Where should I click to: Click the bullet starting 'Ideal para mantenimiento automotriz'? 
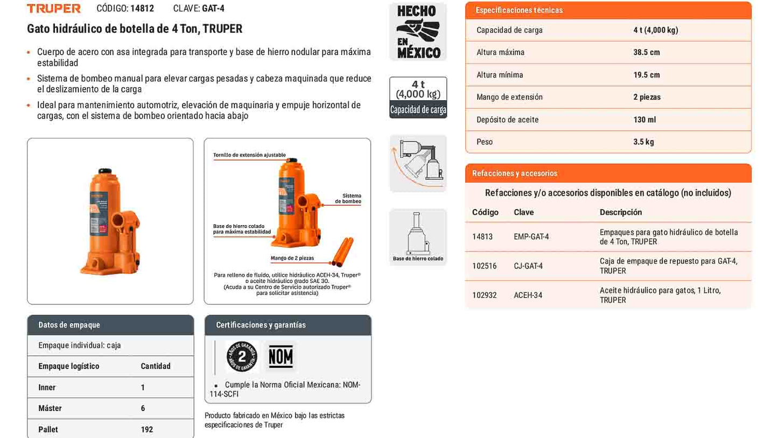coord(199,110)
